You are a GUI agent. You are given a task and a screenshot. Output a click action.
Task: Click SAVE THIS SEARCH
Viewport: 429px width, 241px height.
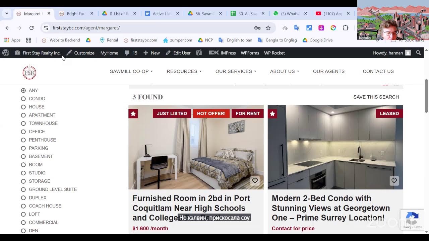376,97
